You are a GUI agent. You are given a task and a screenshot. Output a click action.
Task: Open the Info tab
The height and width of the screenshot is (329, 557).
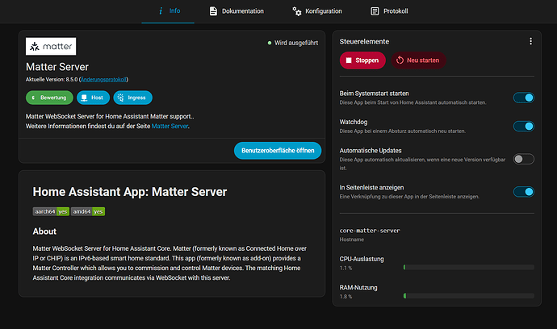[x=168, y=11]
